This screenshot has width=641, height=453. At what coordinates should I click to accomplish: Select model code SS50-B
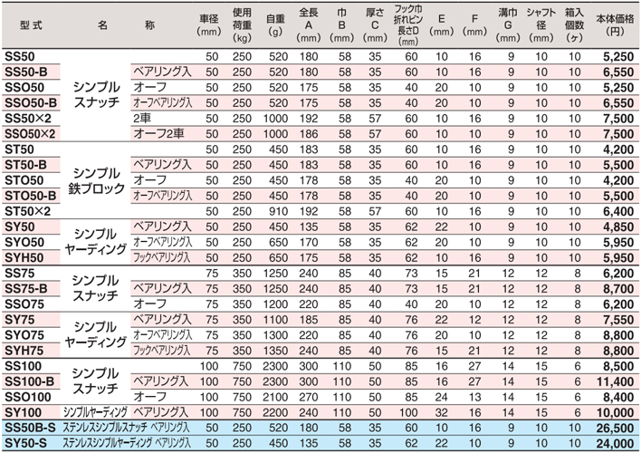click(x=26, y=72)
